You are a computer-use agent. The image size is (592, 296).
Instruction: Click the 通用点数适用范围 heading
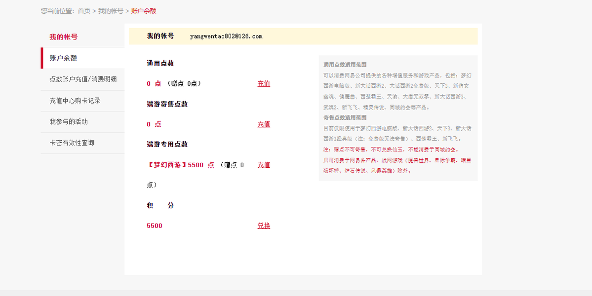tap(345, 65)
